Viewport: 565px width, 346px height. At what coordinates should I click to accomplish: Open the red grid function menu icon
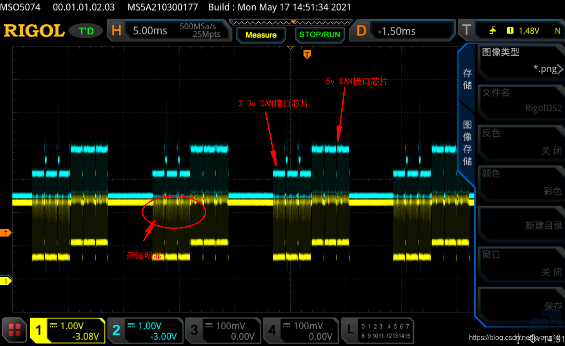tap(15, 330)
